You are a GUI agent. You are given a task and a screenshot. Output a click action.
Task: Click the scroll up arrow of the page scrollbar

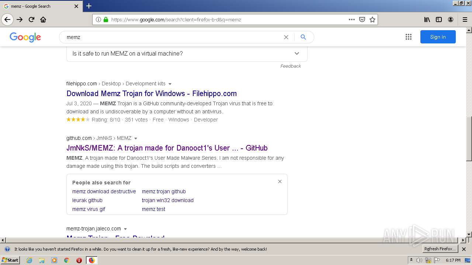click(469, 30)
